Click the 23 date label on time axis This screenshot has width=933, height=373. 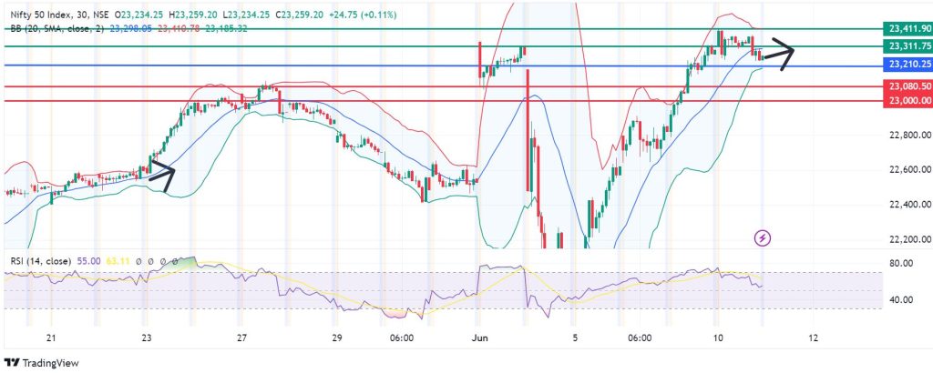(147, 338)
